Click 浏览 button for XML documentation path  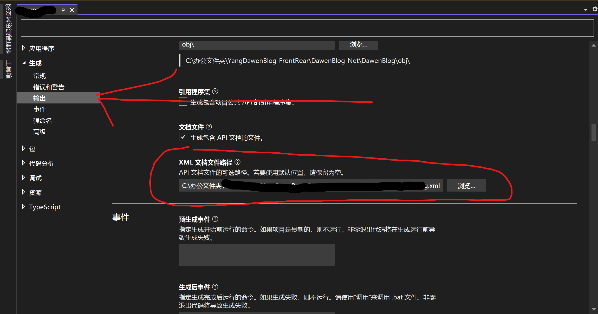coord(467,186)
